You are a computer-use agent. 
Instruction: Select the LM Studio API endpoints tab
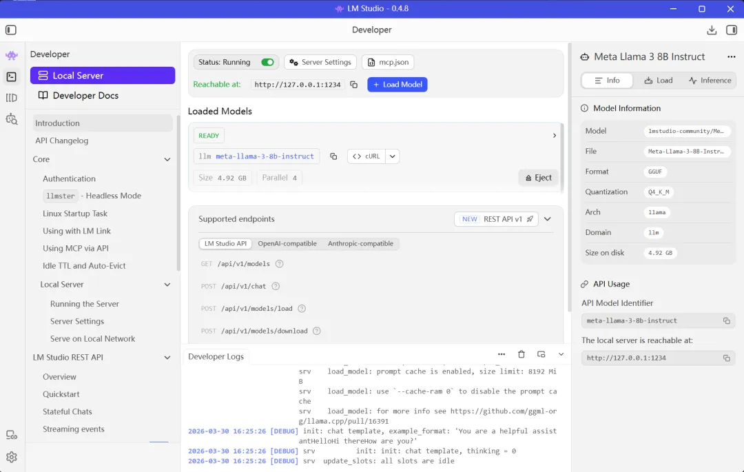[x=225, y=244]
